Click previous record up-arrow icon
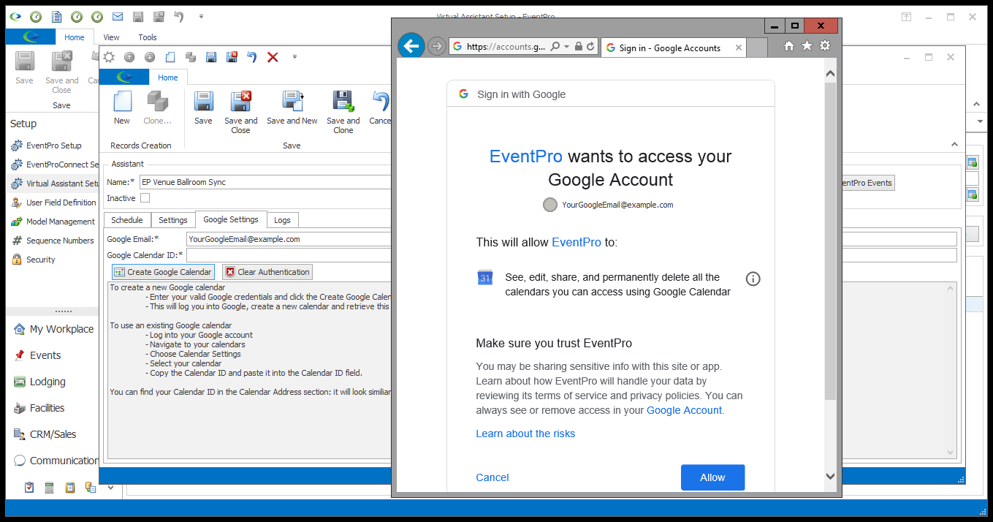Image resolution: width=993 pixels, height=522 pixels. click(x=129, y=57)
